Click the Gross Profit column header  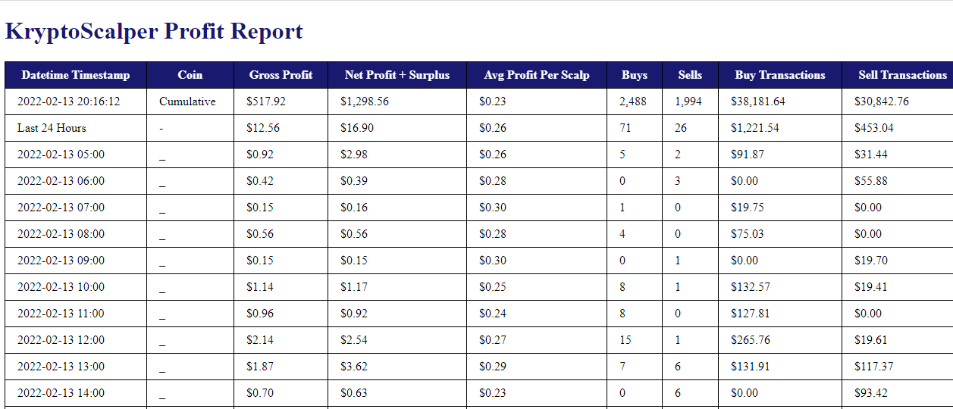[x=281, y=75]
